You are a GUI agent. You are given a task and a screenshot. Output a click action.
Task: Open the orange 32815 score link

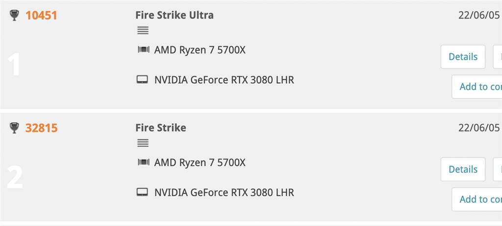[42, 128]
